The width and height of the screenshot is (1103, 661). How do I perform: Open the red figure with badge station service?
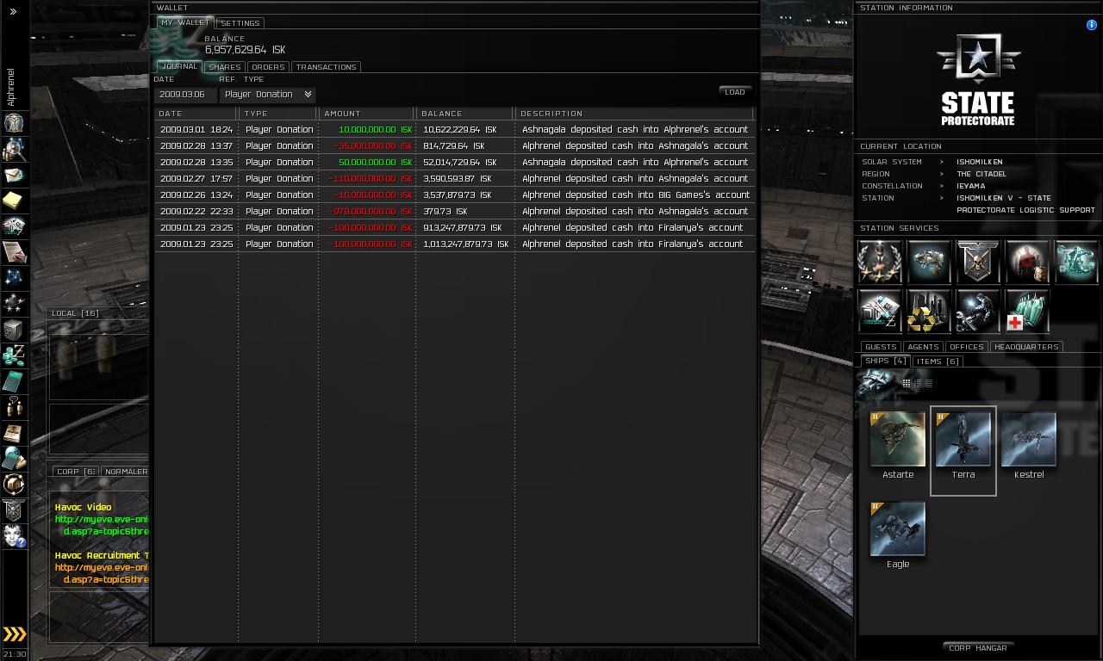(1027, 263)
